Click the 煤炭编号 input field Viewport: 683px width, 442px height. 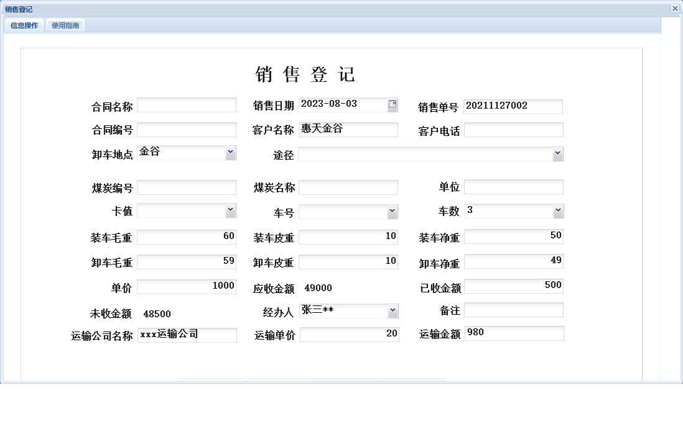187,186
